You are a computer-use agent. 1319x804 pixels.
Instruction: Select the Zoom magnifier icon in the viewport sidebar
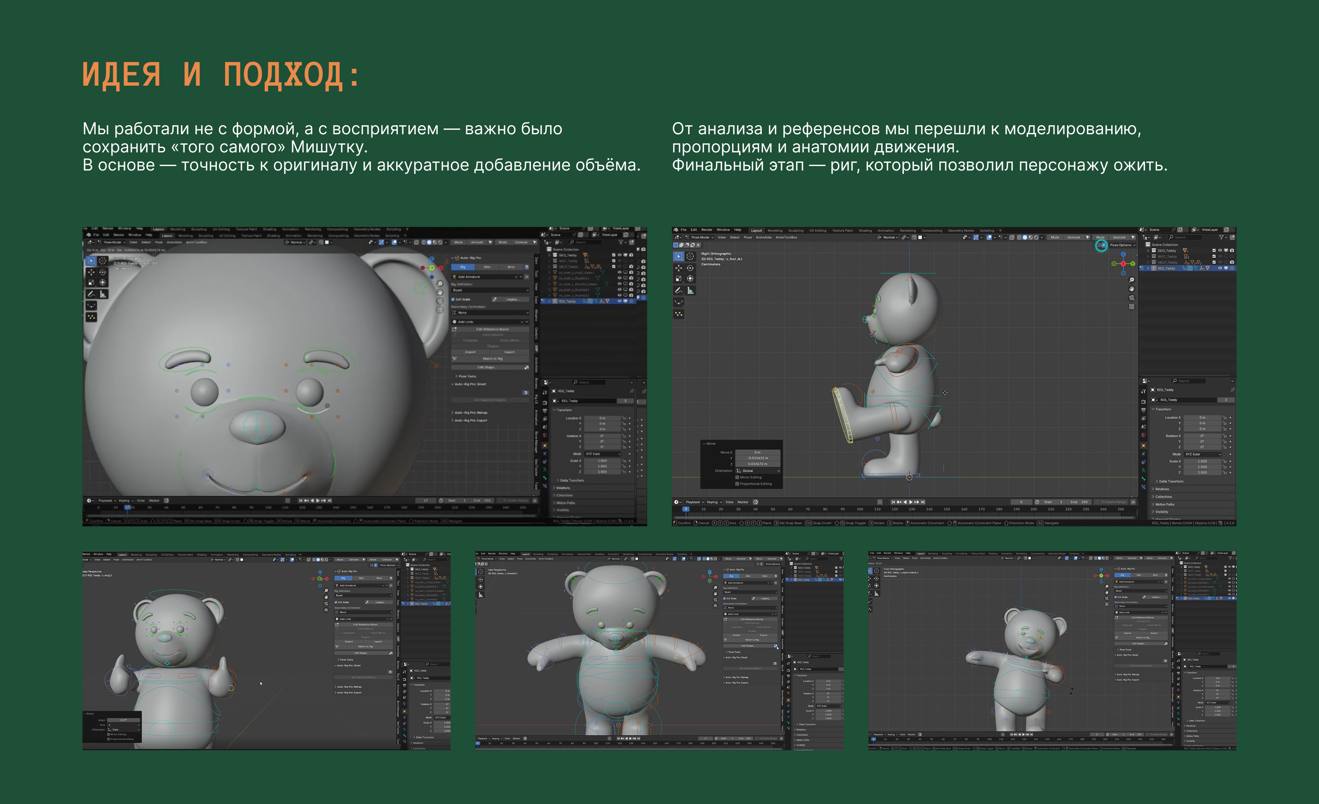pyautogui.click(x=1131, y=280)
